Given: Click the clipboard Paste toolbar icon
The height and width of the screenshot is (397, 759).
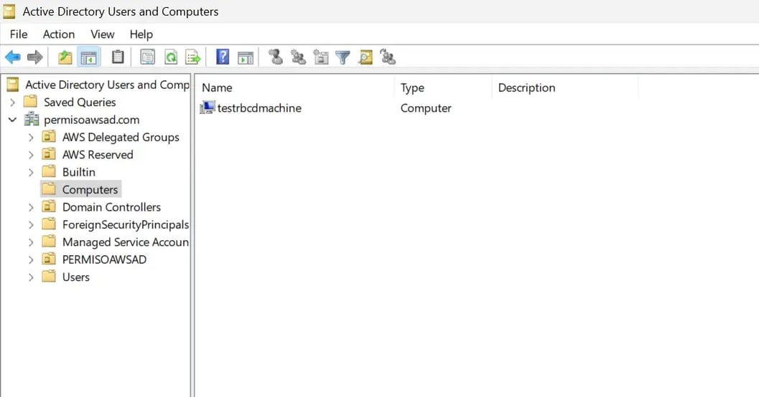Looking at the screenshot, I should click(x=118, y=57).
